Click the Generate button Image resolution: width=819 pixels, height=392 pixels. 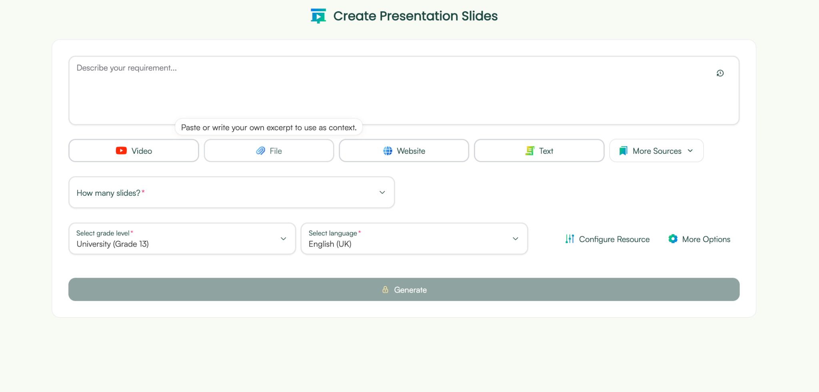[x=404, y=290]
